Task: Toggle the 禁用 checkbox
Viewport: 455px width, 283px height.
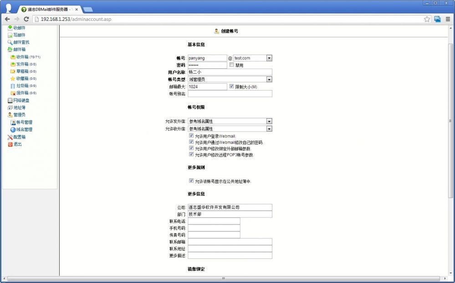Action: [231, 65]
